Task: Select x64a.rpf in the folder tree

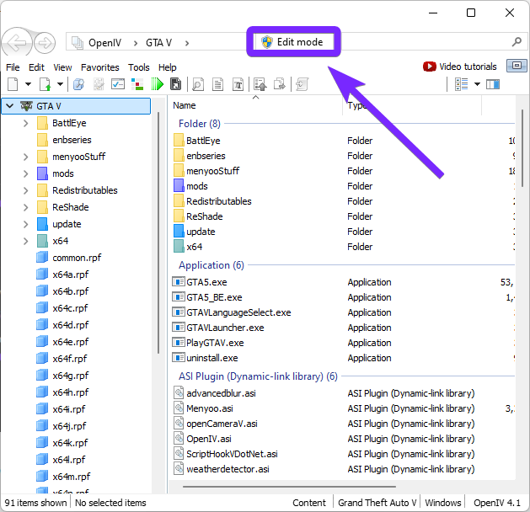Action: pos(71,275)
